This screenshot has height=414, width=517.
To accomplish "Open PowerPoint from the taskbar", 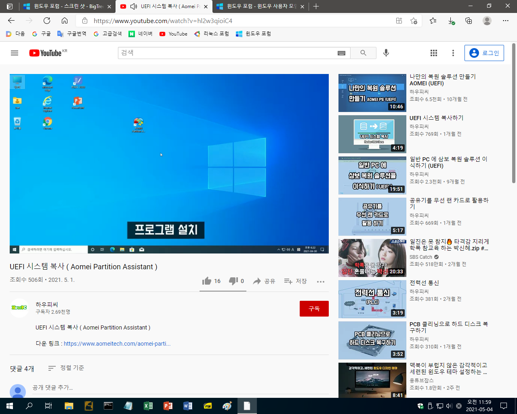I will coord(168,406).
